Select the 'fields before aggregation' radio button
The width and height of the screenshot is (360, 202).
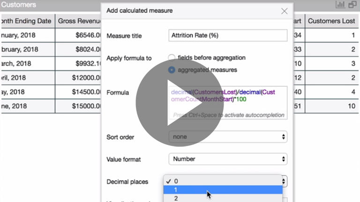tap(172, 58)
